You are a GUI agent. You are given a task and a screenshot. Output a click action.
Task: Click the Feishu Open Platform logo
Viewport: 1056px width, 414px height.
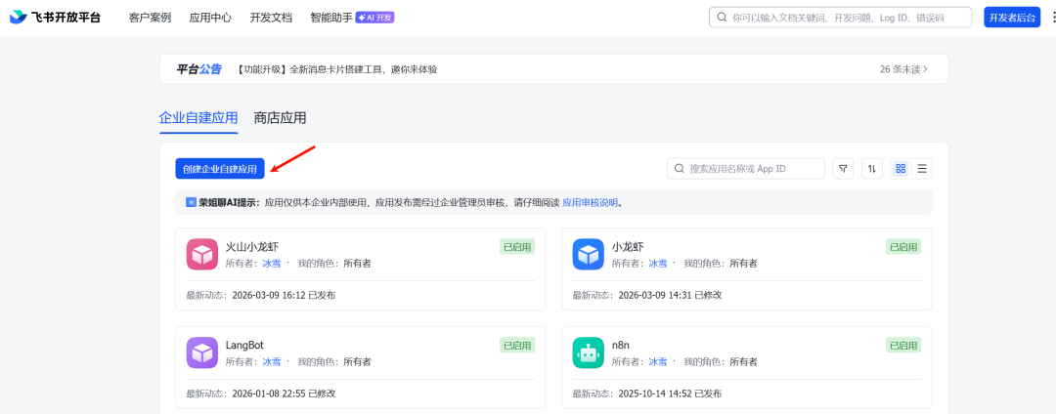(x=55, y=18)
